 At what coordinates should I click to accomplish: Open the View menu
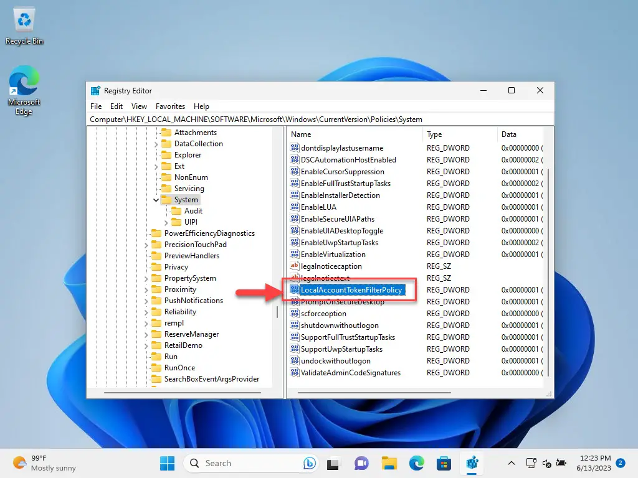[x=139, y=106]
